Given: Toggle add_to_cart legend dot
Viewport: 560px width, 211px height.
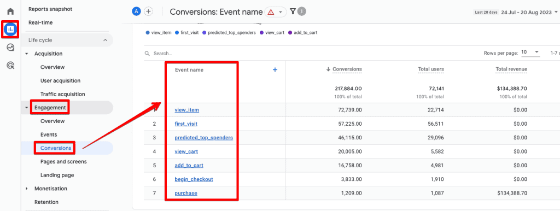Looking at the screenshot, I should coord(290,32).
